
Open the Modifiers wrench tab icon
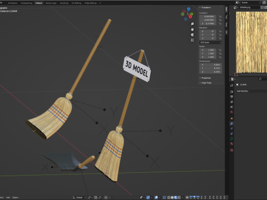(231, 123)
